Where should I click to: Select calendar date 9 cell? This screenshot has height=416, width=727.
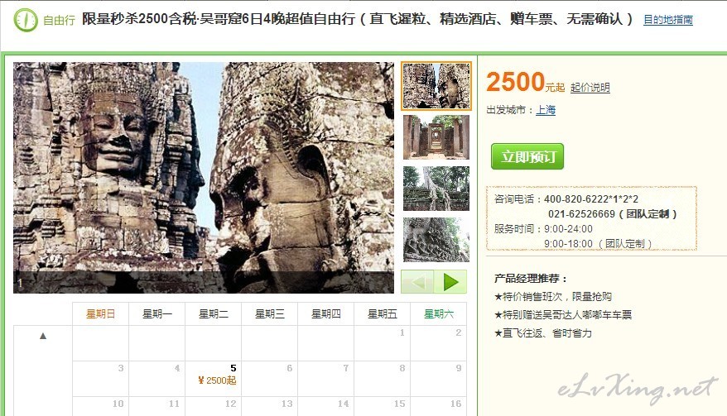click(x=438, y=379)
